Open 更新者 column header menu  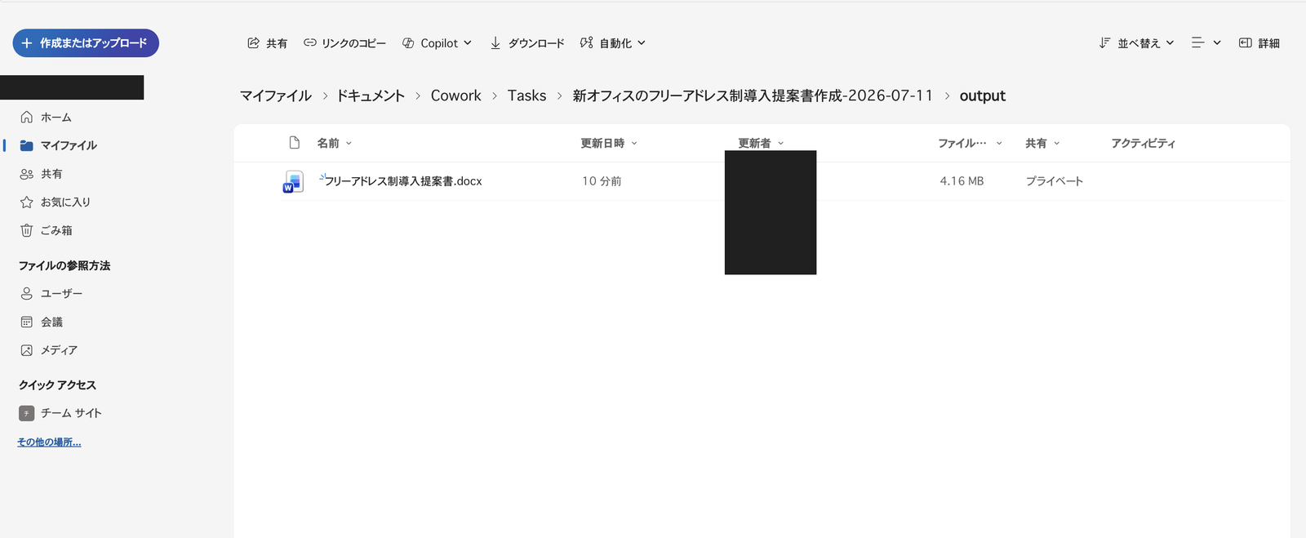[761, 143]
